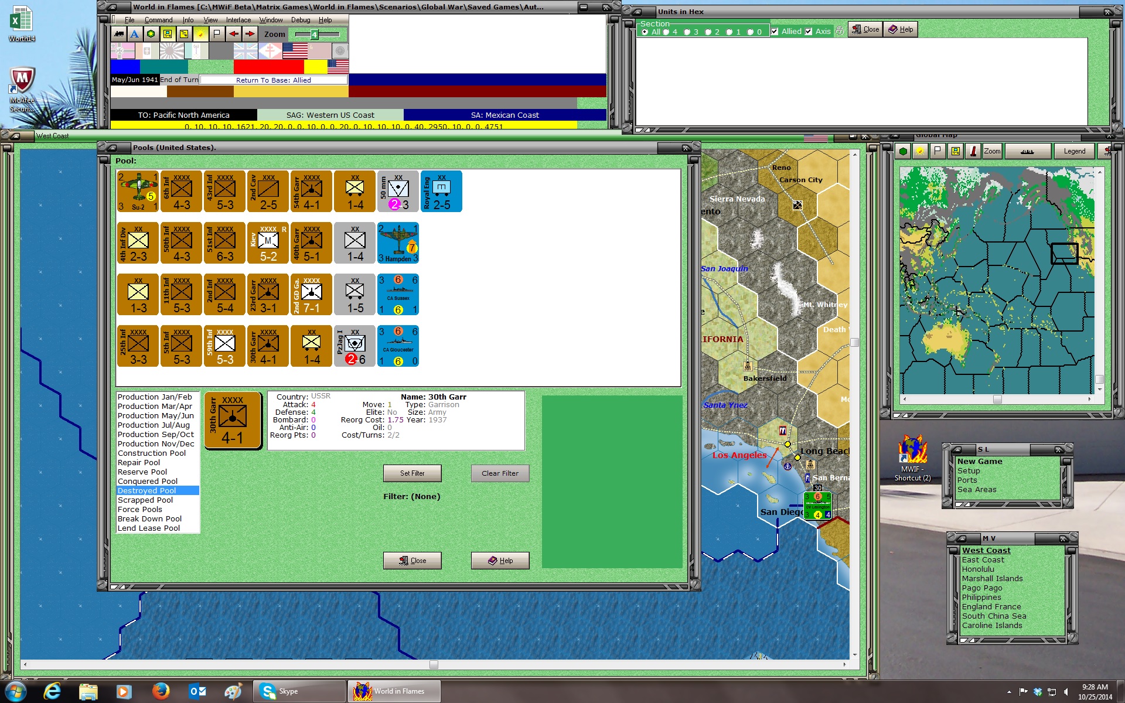
Task: Open the File menu
Action: [x=129, y=20]
